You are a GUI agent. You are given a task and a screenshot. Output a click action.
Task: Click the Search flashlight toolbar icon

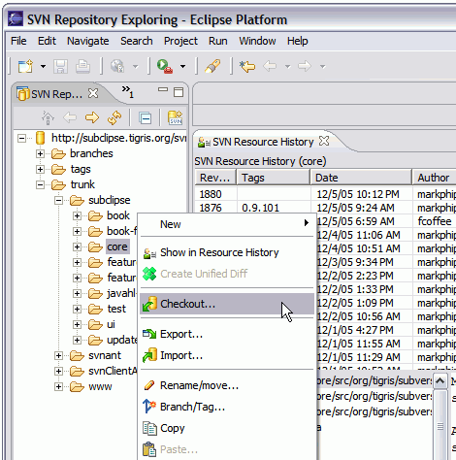212,66
